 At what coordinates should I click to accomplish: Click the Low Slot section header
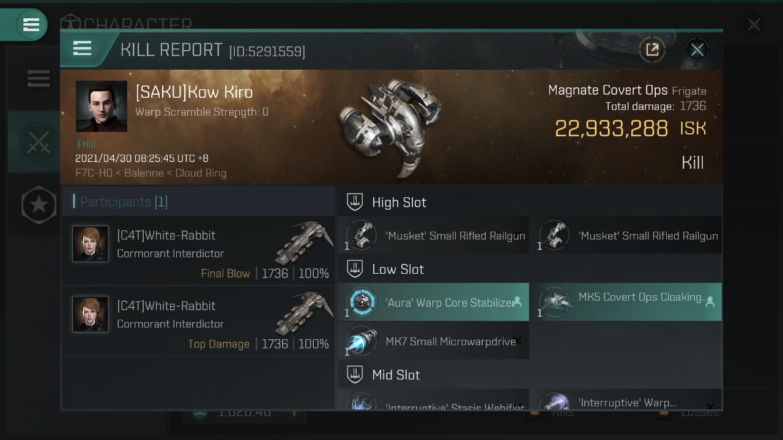click(398, 269)
